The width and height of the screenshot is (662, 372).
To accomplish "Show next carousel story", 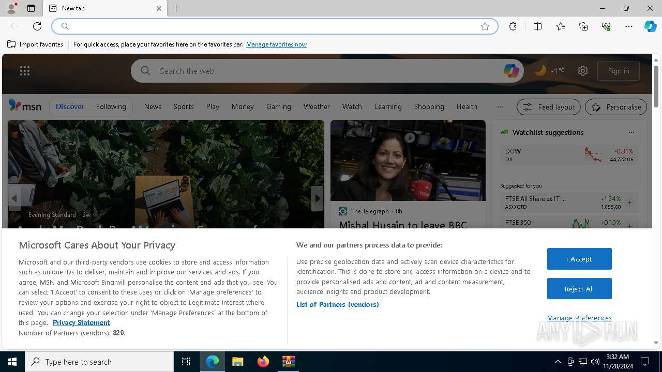I will 317,198.
